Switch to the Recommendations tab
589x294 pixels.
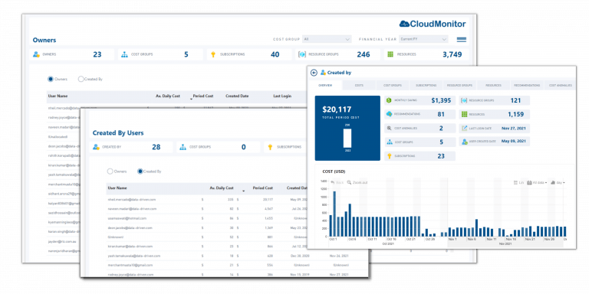pos(527,86)
